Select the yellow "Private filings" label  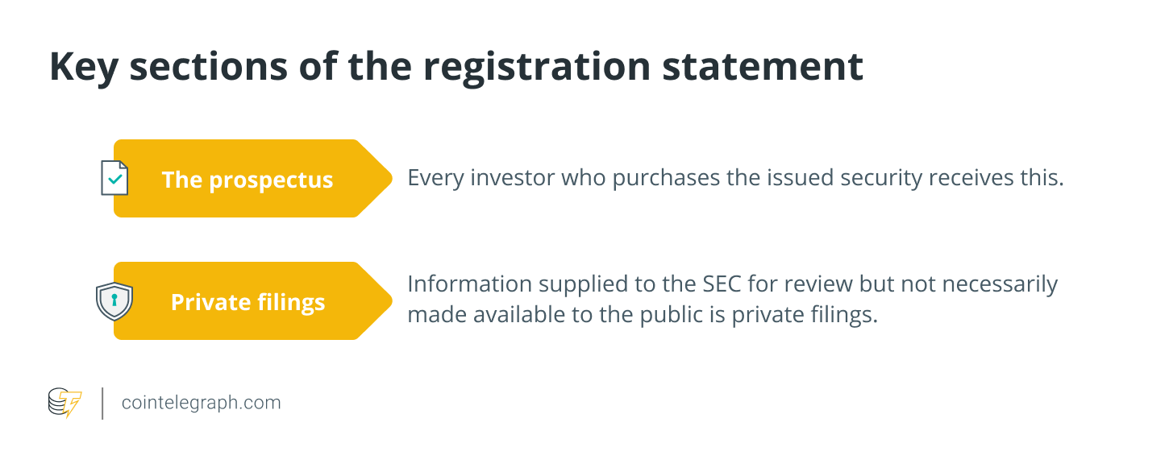tap(248, 301)
